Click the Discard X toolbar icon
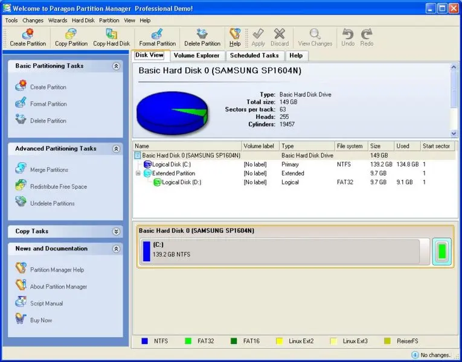 tap(280, 34)
